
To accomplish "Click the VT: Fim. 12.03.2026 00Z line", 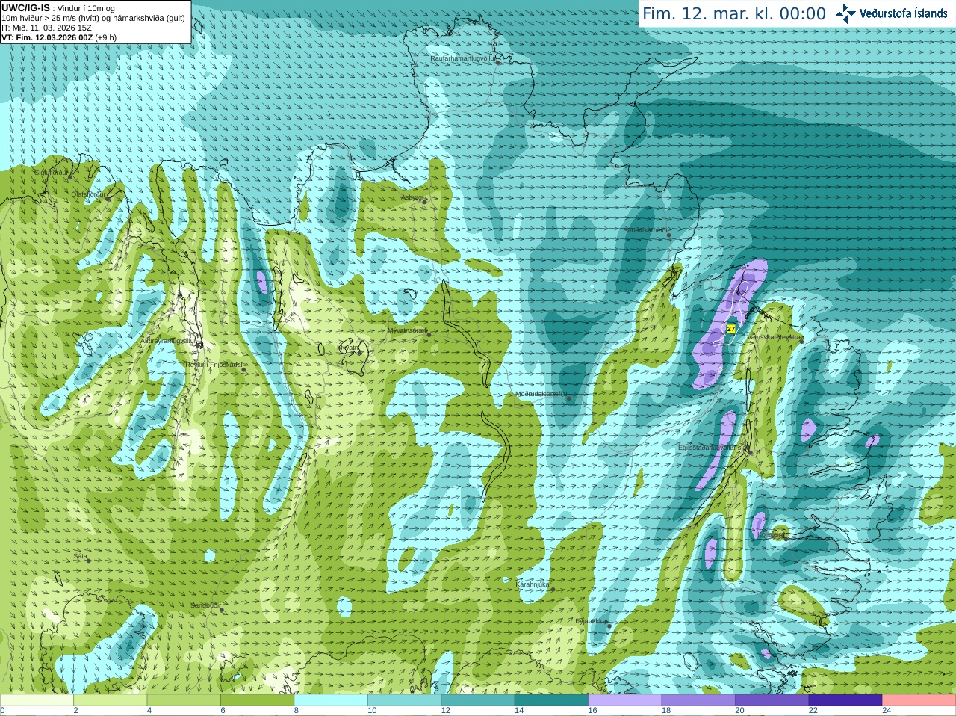I will point(59,37).
